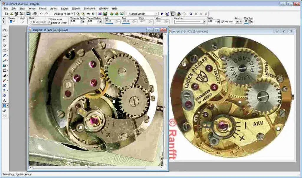The width and height of the screenshot is (302, 178).
Task: Select the Flood Fill bucket tool
Action: [x=4, y=95]
